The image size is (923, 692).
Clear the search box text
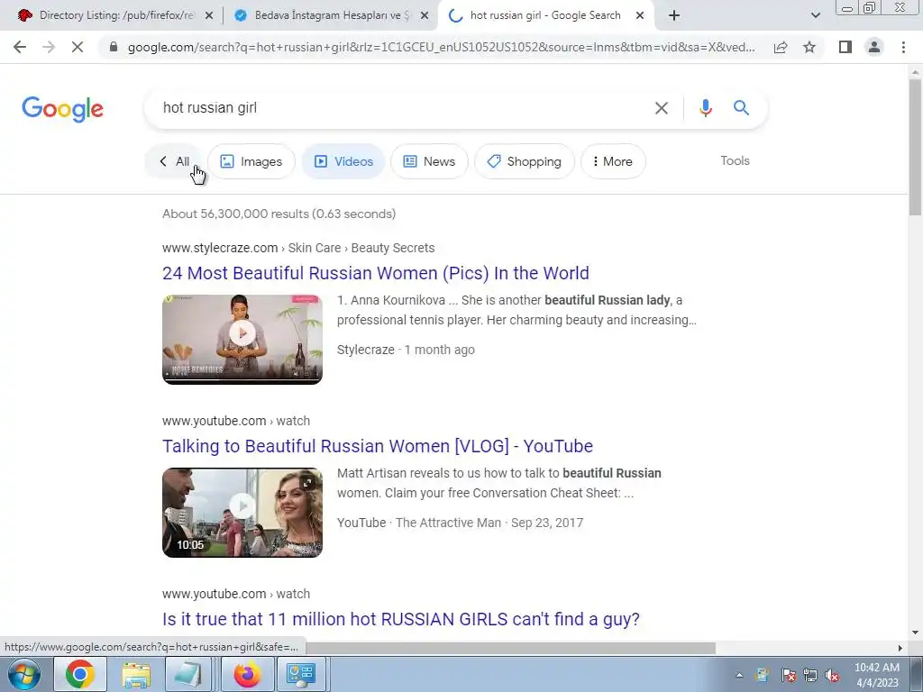(661, 108)
